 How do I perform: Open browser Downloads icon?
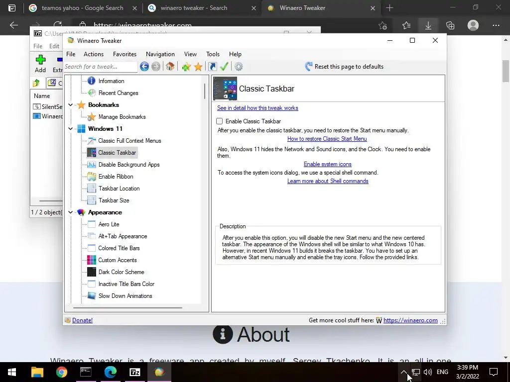pos(428,25)
